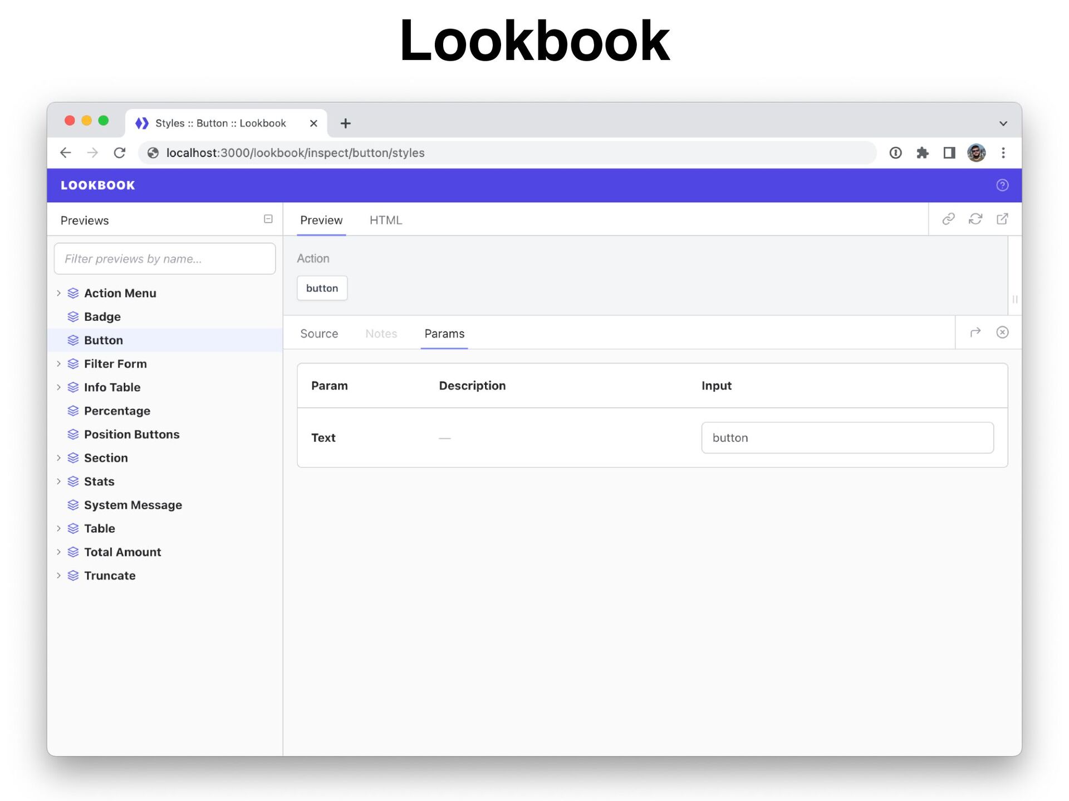Image resolution: width=1069 pixels, height=801 pixels.
Task: Click the Lookbook help question mark icon
Action: point(1002,185)
